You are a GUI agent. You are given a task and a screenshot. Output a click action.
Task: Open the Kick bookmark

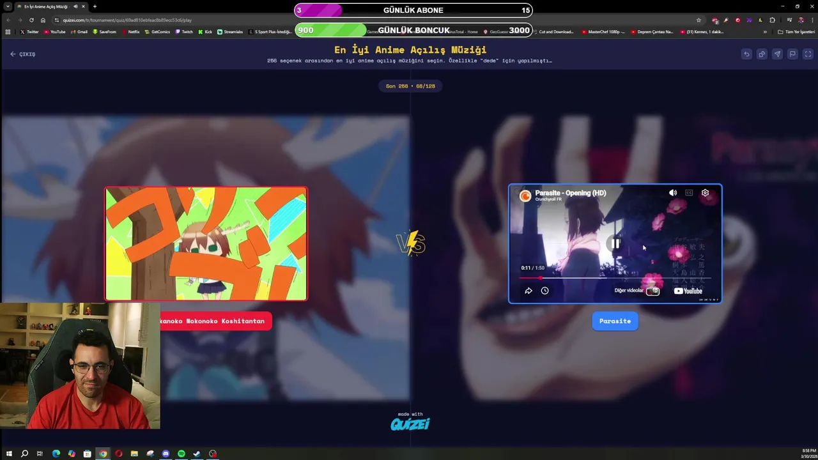tap(205, 31)
